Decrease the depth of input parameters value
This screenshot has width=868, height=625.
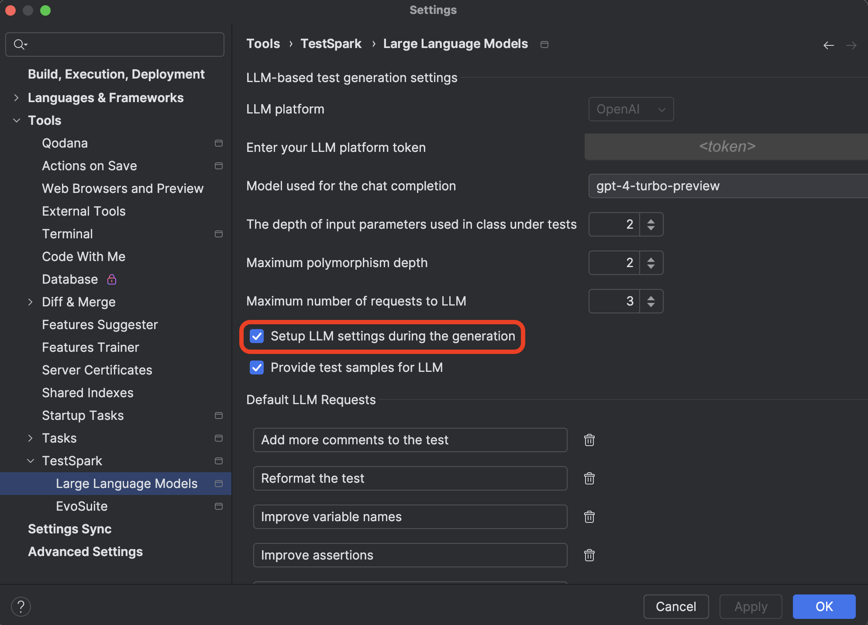651,228
